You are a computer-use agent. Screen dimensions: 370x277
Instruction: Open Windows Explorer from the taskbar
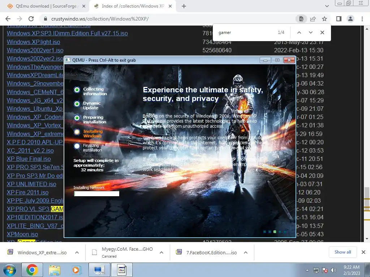pyautogui.click(x=55, y=270)
